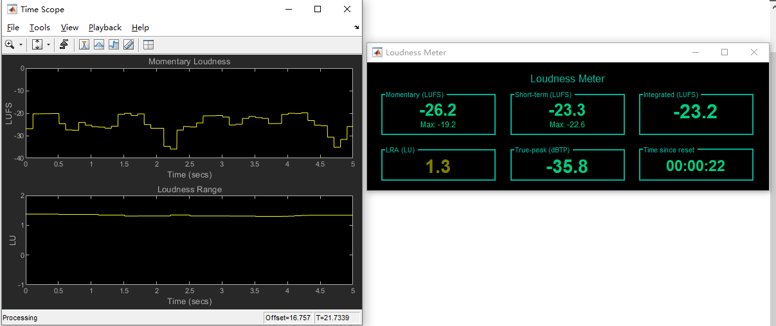Click the Momentary Max: -19.2 reading
776x326 pixels.
click(x=438, y=125)
